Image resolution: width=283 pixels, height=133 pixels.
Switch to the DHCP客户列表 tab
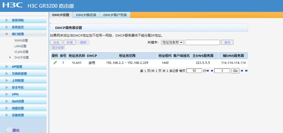point(115,15)
